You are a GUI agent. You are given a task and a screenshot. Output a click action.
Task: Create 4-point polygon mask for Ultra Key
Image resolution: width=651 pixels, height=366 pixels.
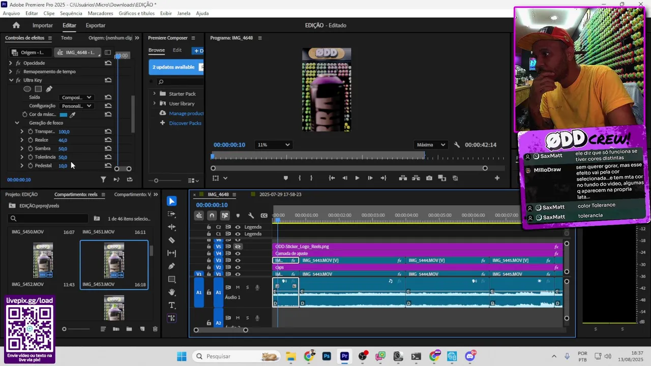pos(38,89)
